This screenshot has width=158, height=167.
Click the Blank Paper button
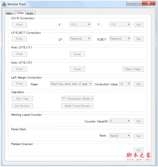click(x=133, y=69)
